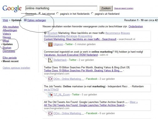This screenshot has height=119, width=158.
Task: Select Video's in sidebar
Action: coord(7,34)
